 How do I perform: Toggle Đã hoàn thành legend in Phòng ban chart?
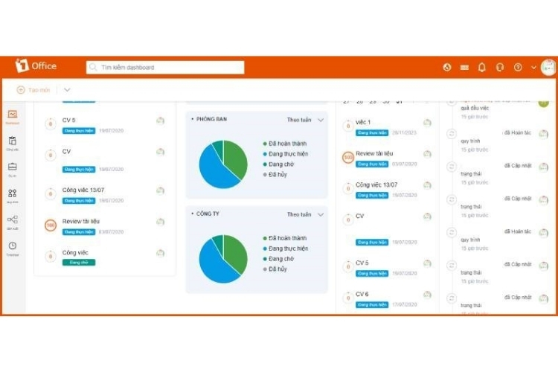click(x=287, y=144)
